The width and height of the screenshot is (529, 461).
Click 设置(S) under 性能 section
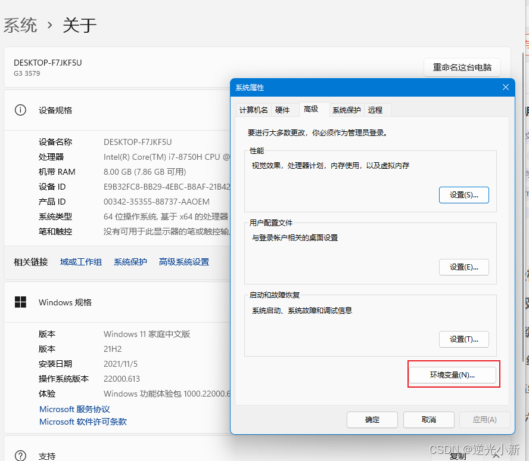(x=464, y=194)
